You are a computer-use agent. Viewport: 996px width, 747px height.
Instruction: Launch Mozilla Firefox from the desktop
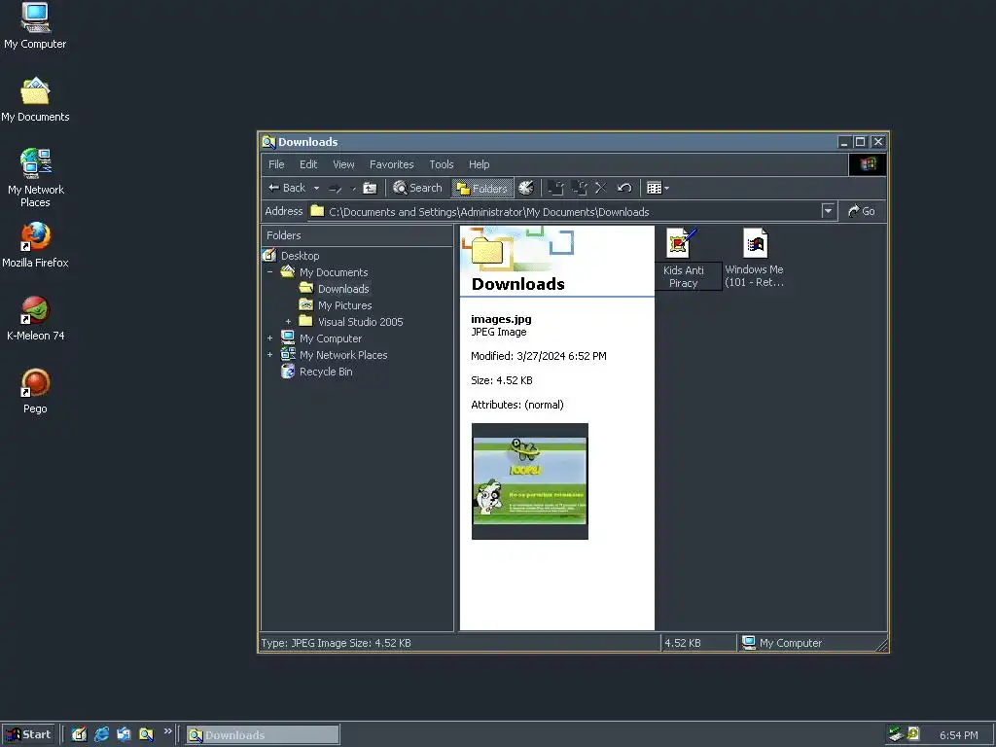35,245
